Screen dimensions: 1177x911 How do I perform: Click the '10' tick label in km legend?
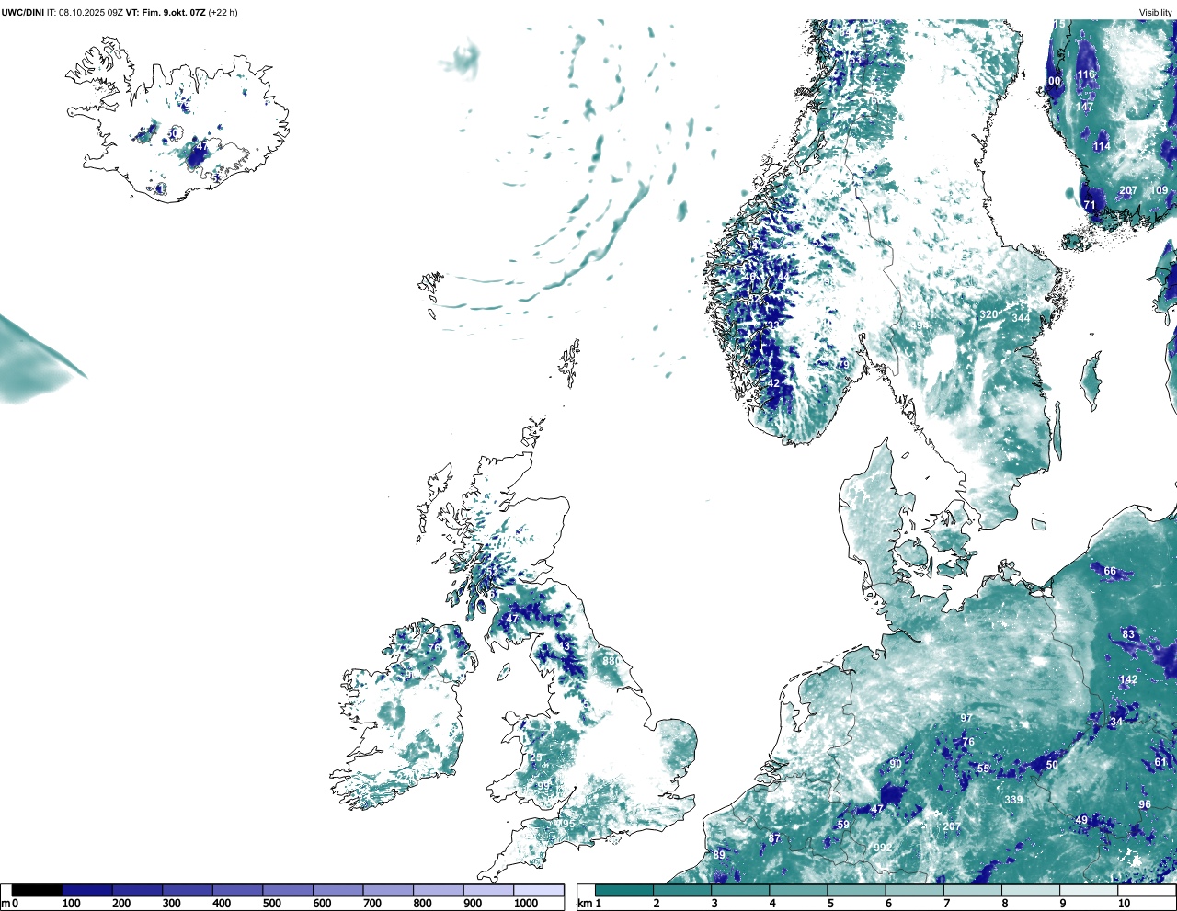click(1124, 904)
